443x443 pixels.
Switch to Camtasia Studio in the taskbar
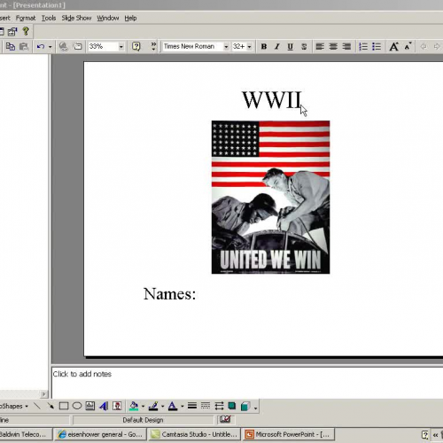click(x=194, y=434)
